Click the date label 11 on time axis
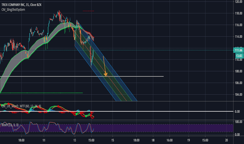244x144 pixels. tap(44, 140)
